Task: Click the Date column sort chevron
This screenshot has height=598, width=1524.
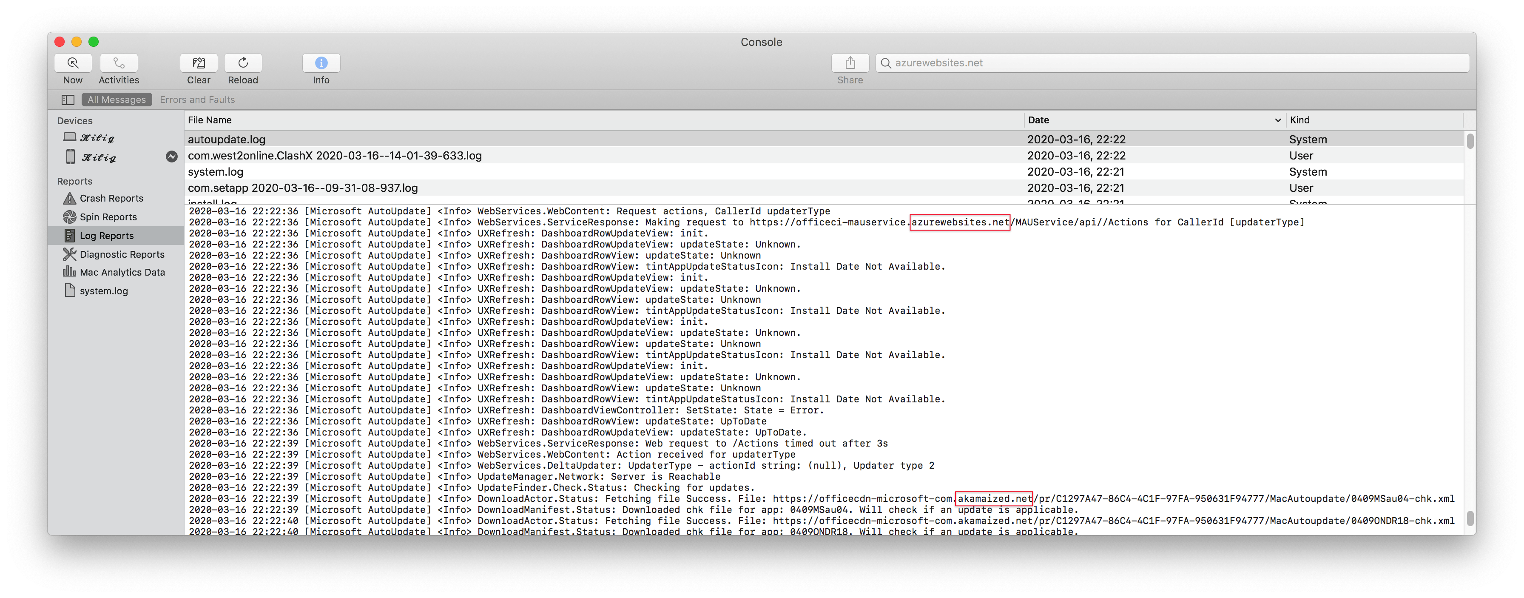Action: pos(1277,120)
